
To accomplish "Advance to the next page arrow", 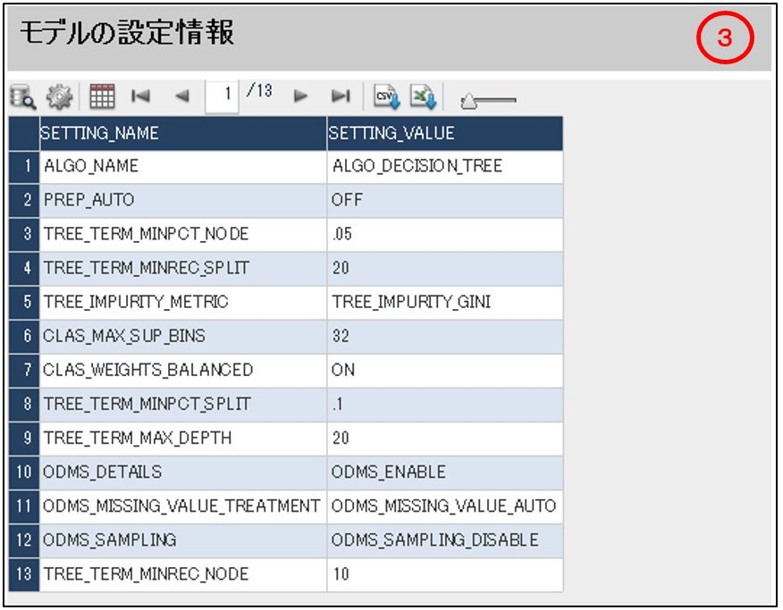I will pyautogui.click(x=301, y=96).
